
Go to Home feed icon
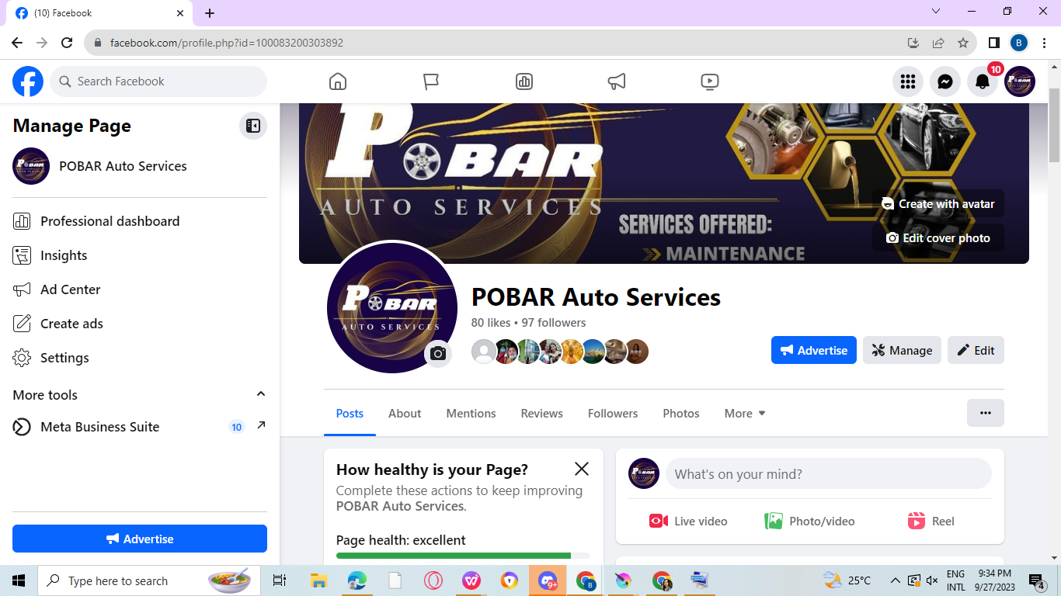tap(338, 81)
